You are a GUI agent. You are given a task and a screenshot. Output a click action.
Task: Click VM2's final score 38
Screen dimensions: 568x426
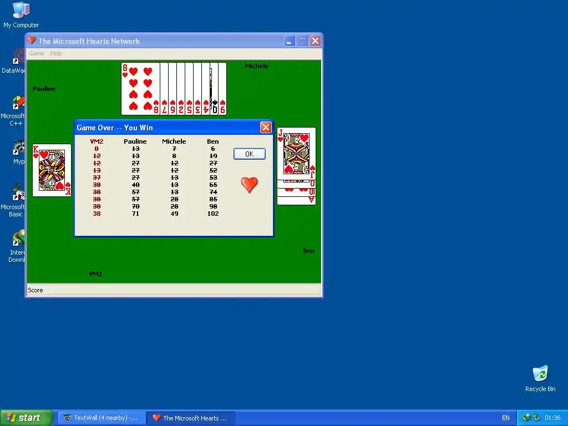point(97,214)
